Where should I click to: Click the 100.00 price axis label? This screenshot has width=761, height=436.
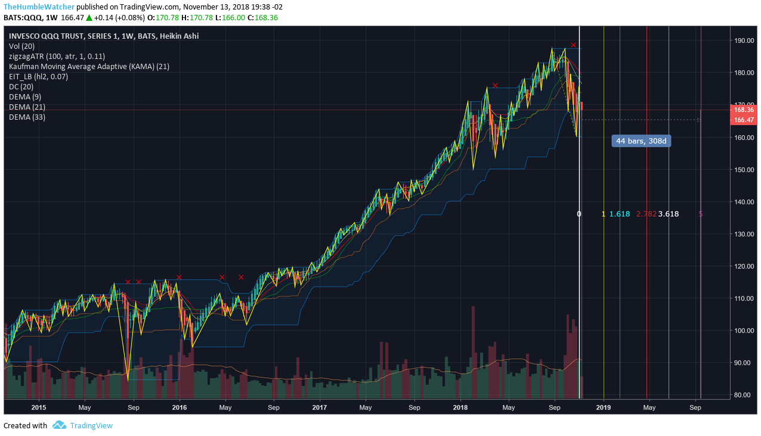pos(745,331)
